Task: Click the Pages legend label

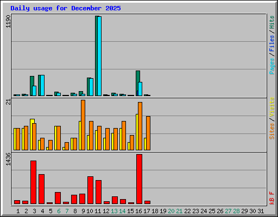Action: point(272,66)
